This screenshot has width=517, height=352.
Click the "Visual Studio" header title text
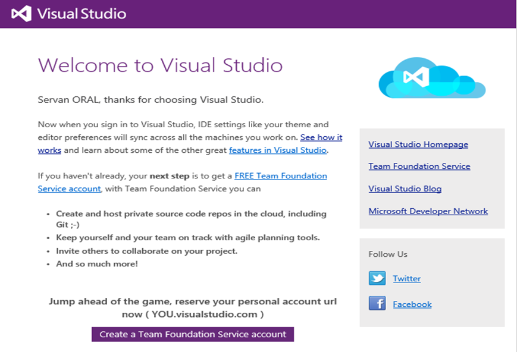click(x=82, y=14)
